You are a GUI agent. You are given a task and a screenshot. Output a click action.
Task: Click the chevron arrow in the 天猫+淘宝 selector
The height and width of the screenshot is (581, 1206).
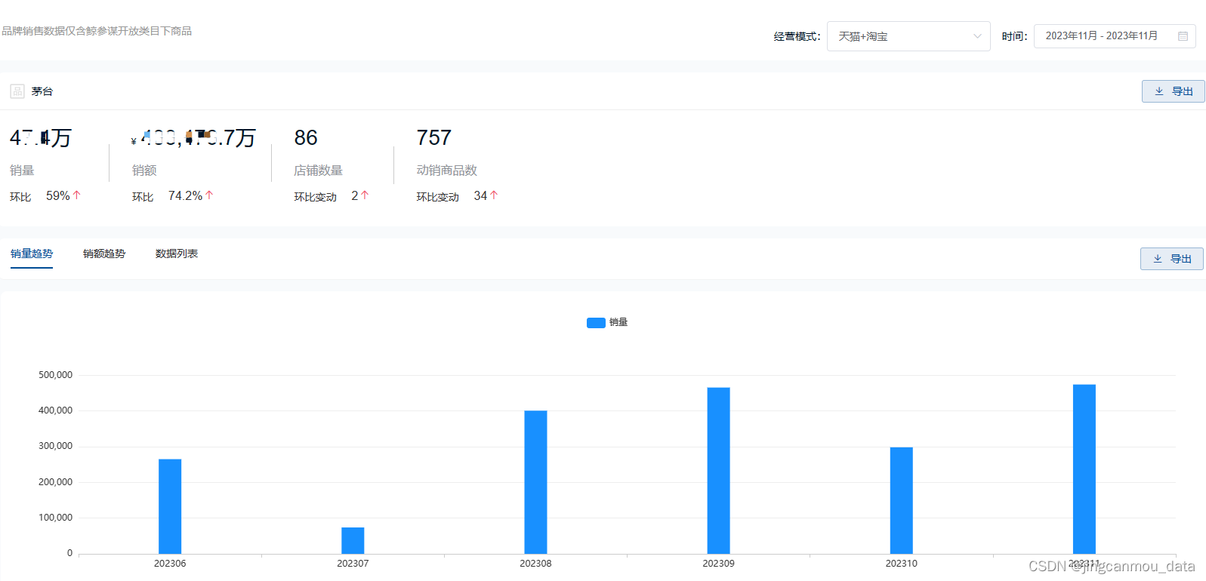pos(977,36)
